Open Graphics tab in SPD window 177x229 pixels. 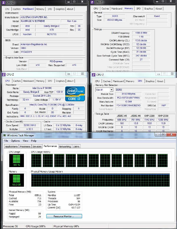point(150,81)
